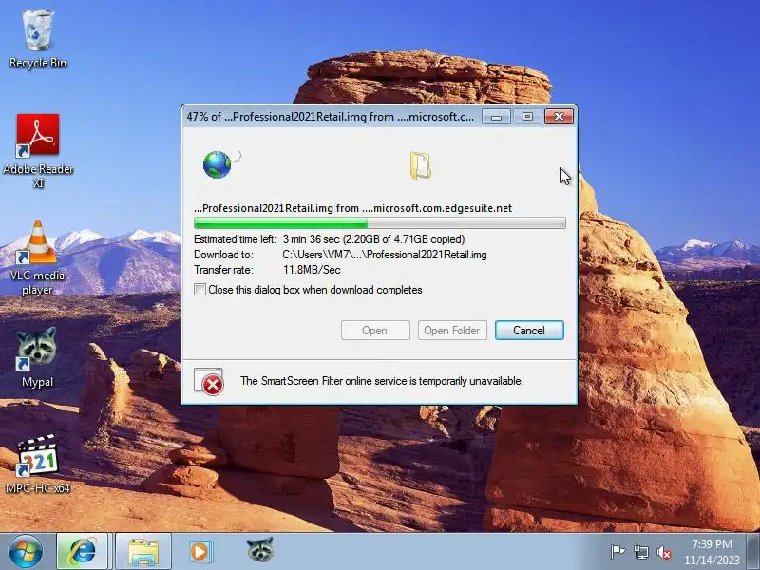760x570 pixels.
Task: Maximize the download dialog window
Action: 527,116
